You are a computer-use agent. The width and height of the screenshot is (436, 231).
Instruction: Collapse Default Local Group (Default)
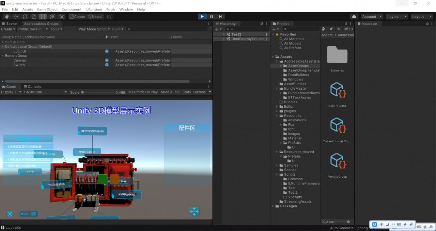coord(3,47)
